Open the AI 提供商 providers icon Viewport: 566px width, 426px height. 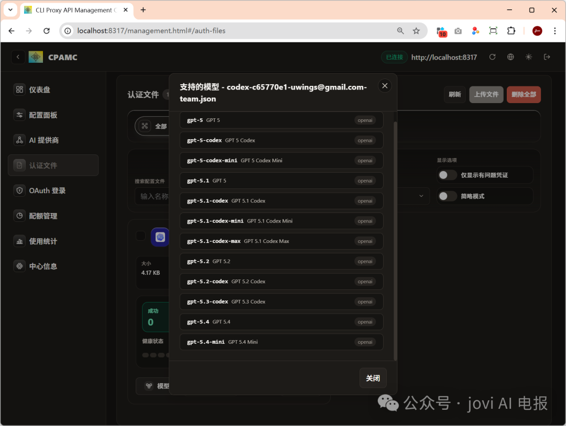pyautogui.click(x=19, y=140)
